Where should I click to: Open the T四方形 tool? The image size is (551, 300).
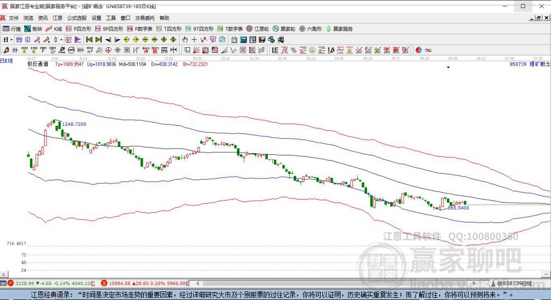pyautogui.click(x=168, y=29)
